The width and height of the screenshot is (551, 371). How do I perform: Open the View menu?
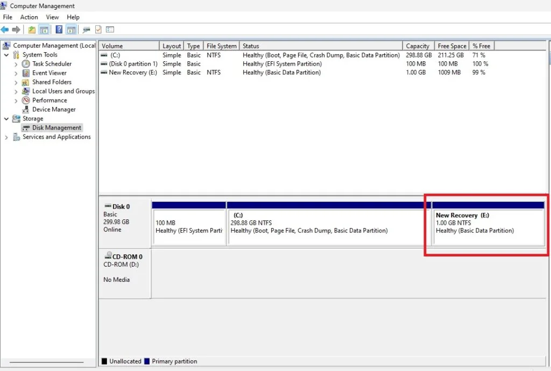52,17
